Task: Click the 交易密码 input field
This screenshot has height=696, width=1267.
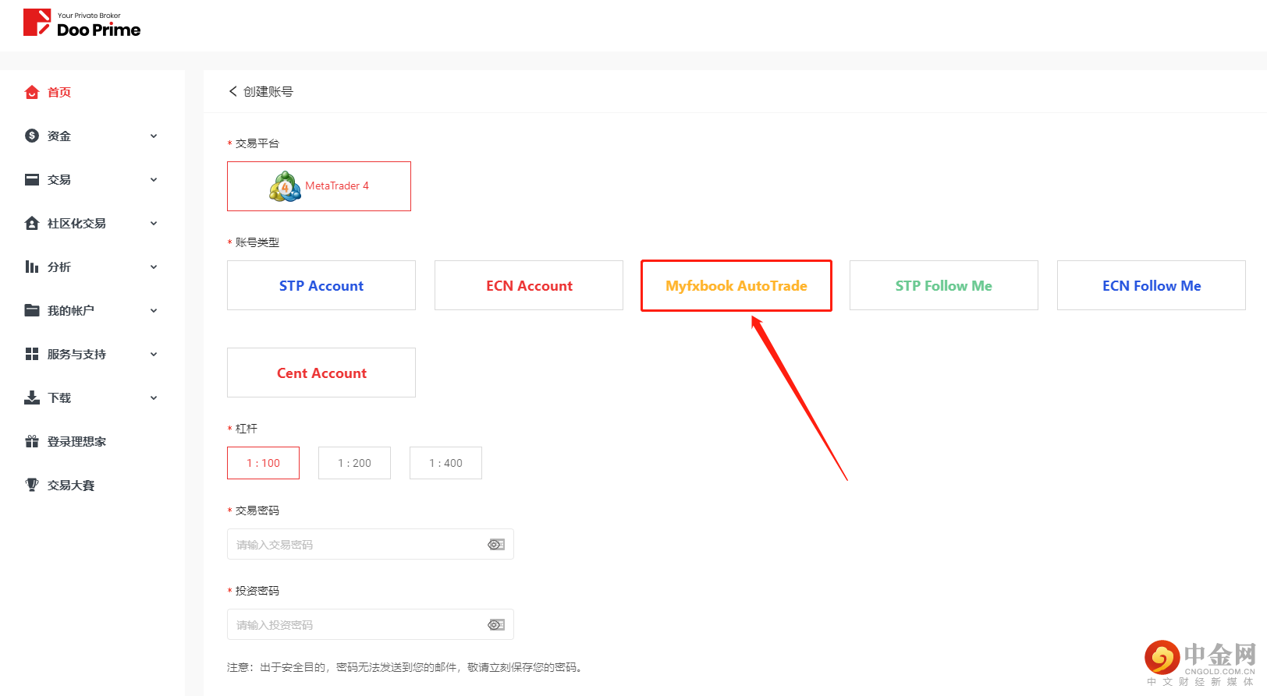Action: pyautogui.click(x=371, y=544)
